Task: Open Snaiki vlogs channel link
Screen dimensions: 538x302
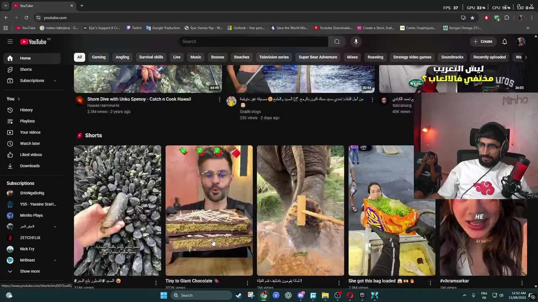Action: [x=251, y=112]
